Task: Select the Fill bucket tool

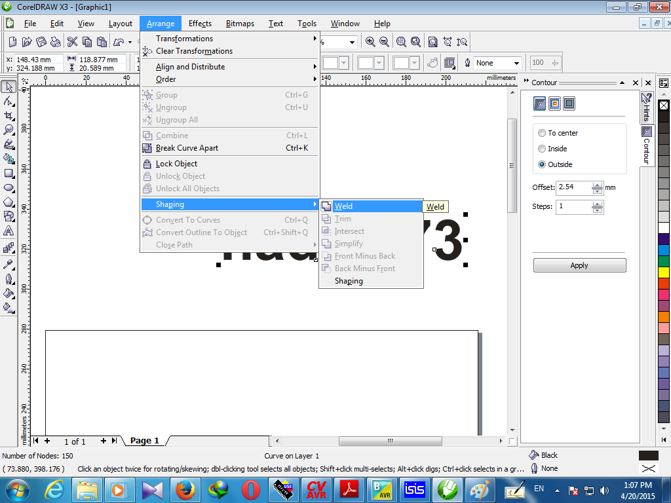Action: coord(9,293)
